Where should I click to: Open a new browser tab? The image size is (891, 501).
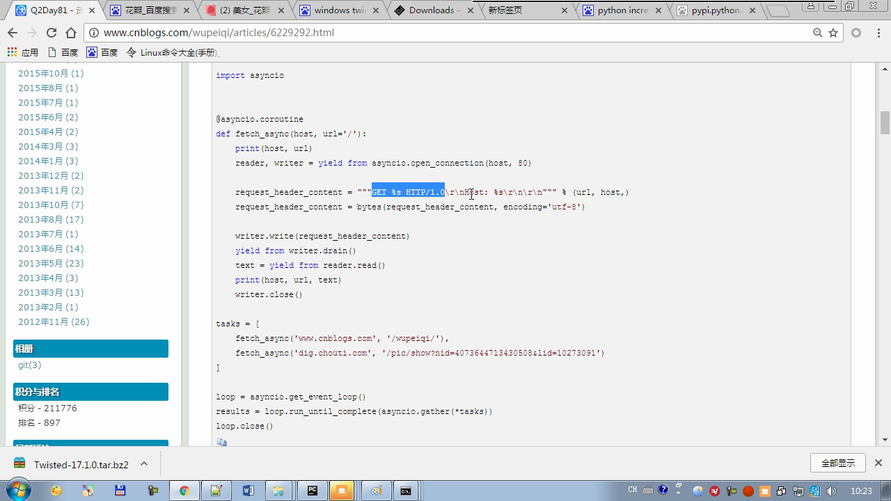pyautogui.click(x=778, y=10)
